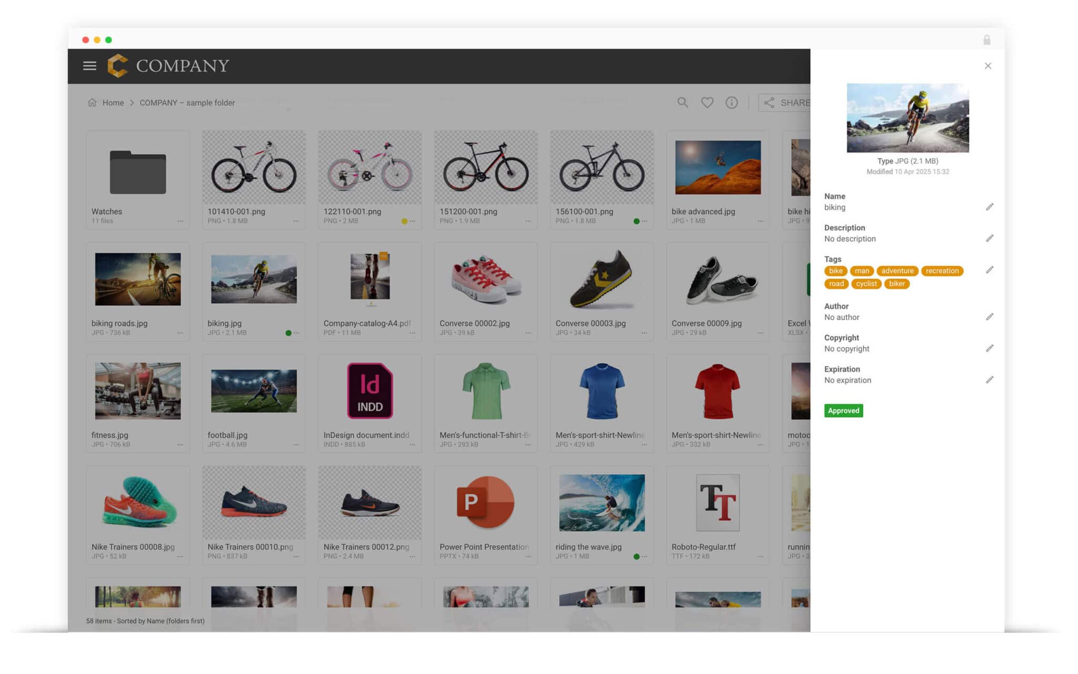
Task: Edit Tags with the pencil icon
Action: (990, 270)
